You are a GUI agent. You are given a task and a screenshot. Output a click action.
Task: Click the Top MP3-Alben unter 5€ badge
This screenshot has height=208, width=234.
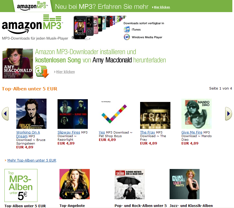(x=21, y=185)
